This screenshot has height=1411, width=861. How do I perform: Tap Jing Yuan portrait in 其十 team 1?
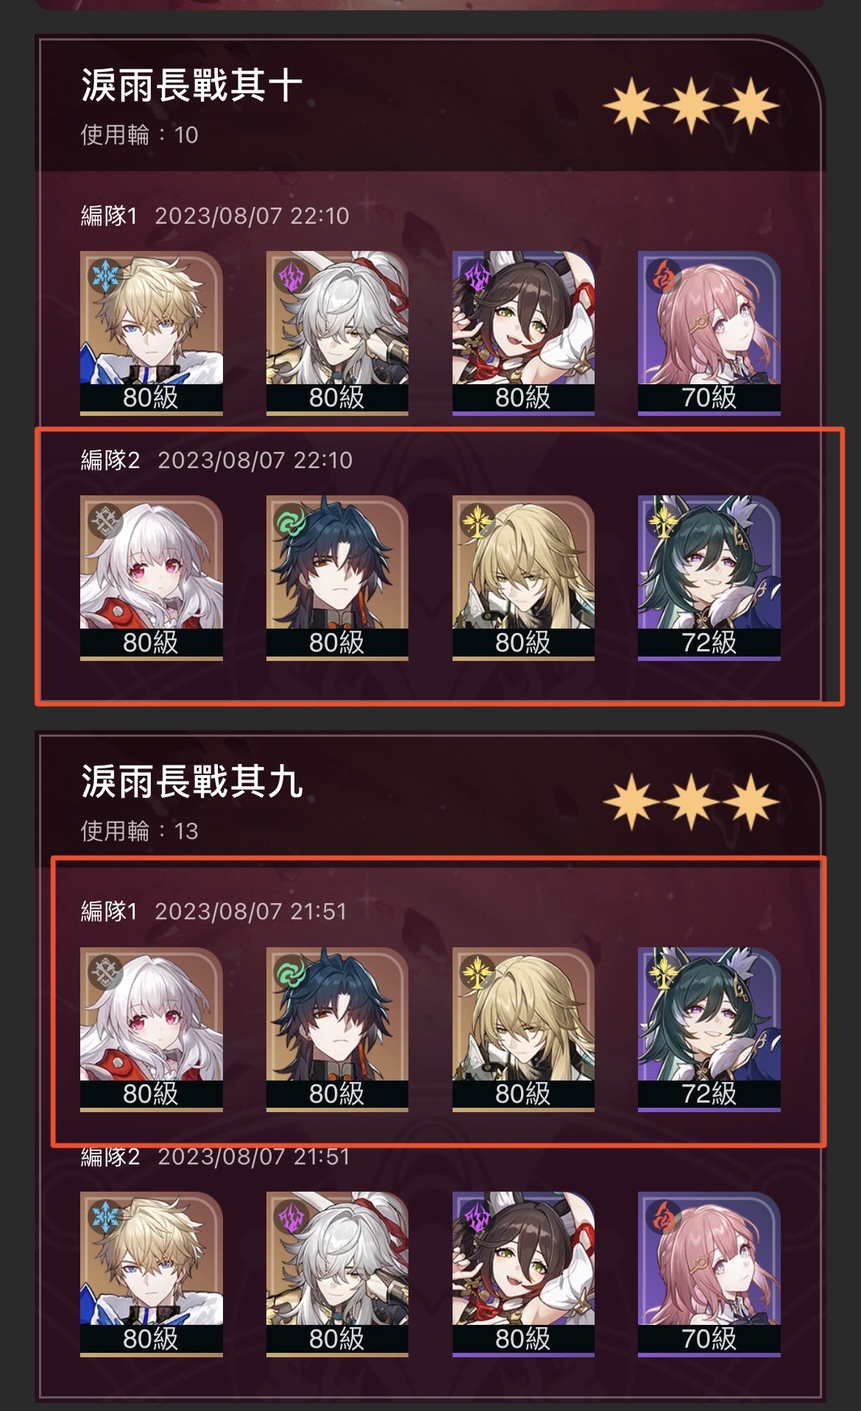(337, 333)
